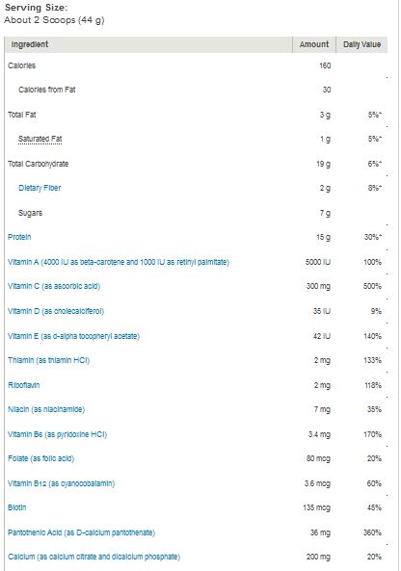Screen dimensions: 401x571
Task: Click the Amount column header
Action: pos(314,44)
